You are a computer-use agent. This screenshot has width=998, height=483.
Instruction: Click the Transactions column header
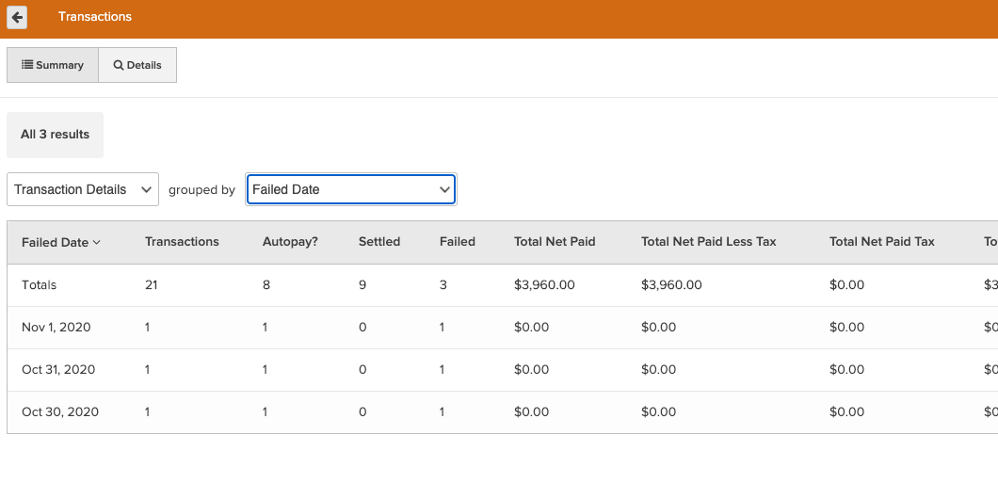pyautogui.click(x=182, y=242)
